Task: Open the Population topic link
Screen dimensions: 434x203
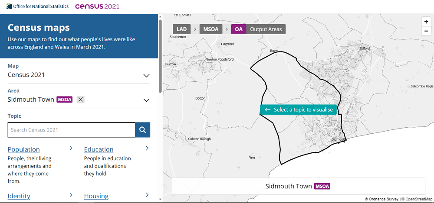Action: (x=24, y=149)
